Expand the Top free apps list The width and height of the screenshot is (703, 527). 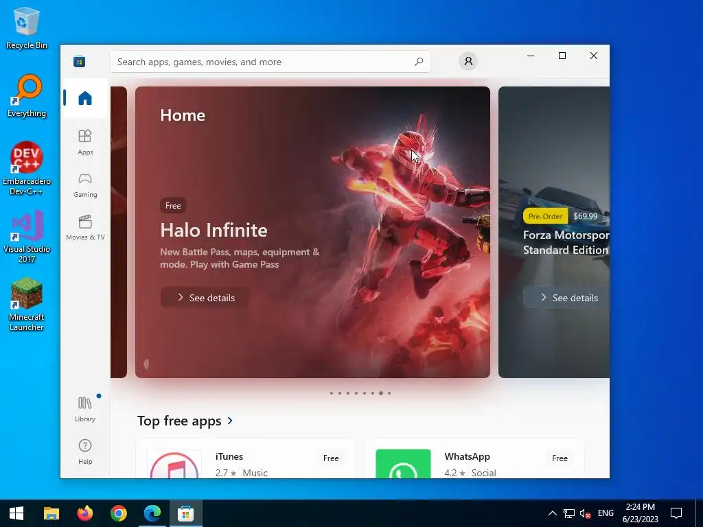pos(185,421)
